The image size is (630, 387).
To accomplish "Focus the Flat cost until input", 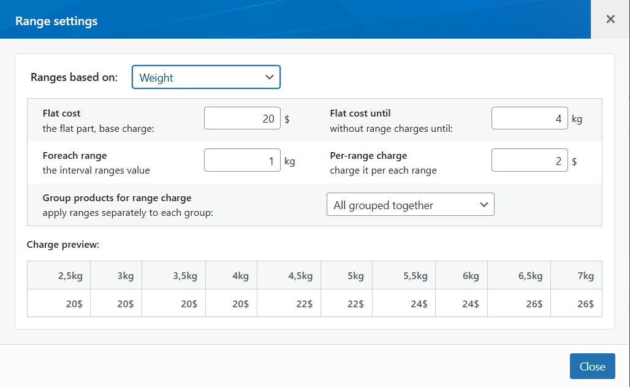I will point(529,118).
